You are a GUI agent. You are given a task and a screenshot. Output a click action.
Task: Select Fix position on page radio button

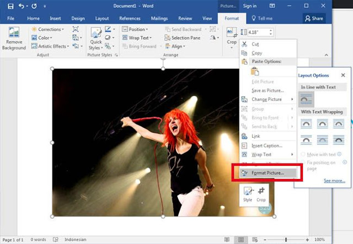pyautogui.click(x=303, y=162)
